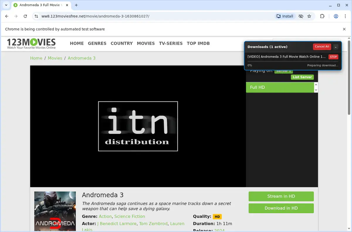The width and height of the screenshot is (352, 232).
Task: Open the Extensions puzzle icon
Action: 322,16
